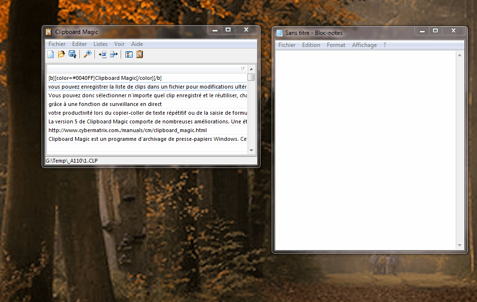Save the clip list with the floppy icon

tap(73, 54)
